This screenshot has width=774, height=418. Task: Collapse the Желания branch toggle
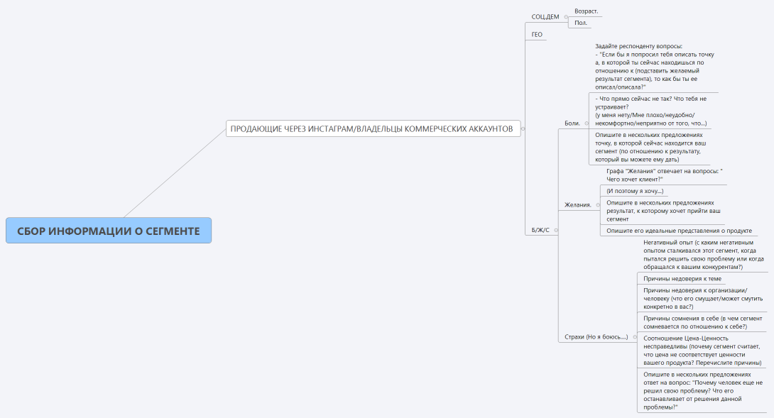click(x=597, y=205)
